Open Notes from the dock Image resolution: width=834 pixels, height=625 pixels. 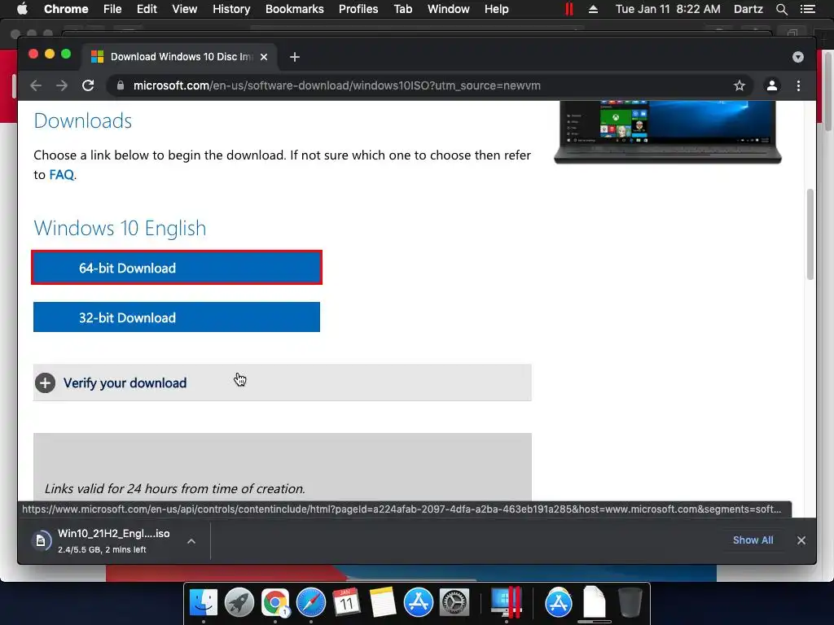coord(383,602)
